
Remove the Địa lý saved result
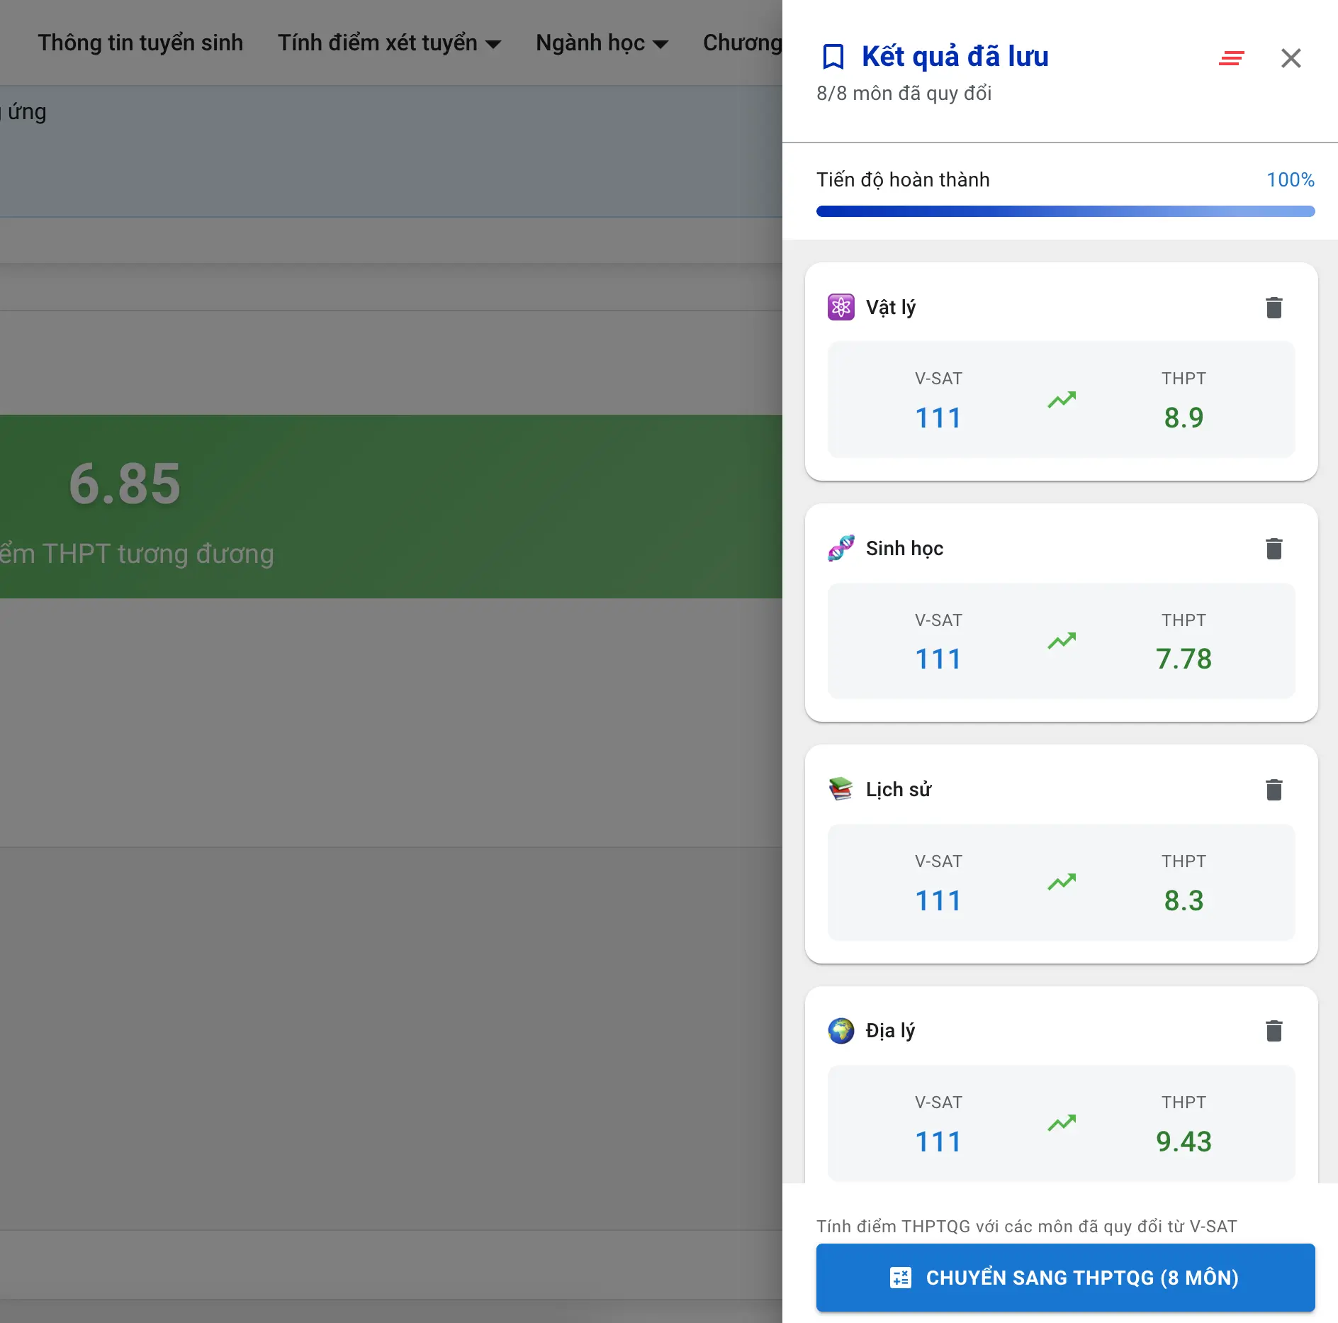[x=1274, y=1031]
